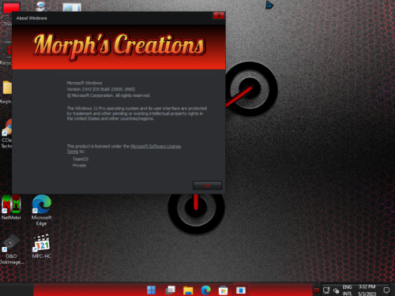Click the About Windows title bar

[112, 18]
